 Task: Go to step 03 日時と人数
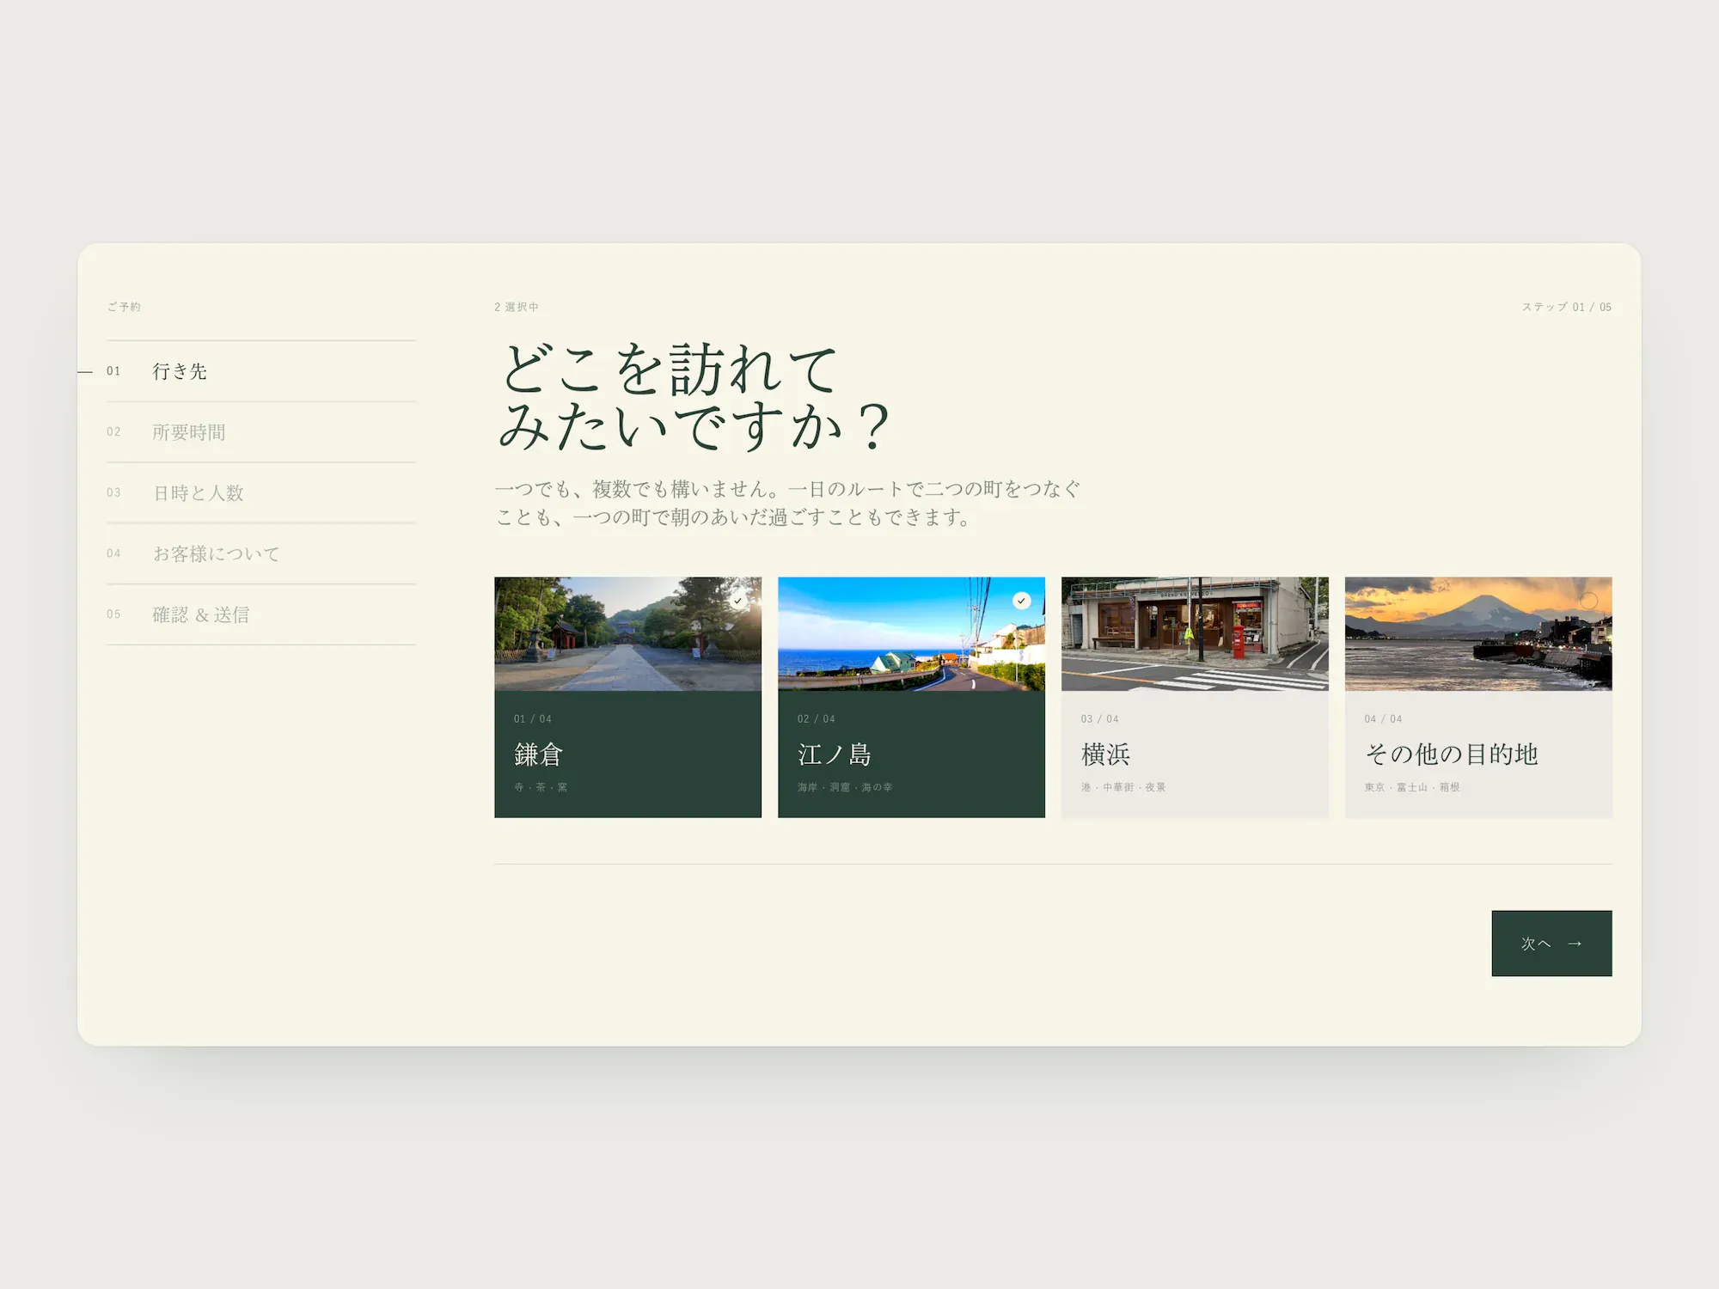click(261, 493)
